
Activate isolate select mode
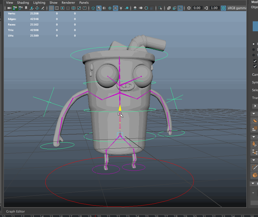[x=160, y=8]
